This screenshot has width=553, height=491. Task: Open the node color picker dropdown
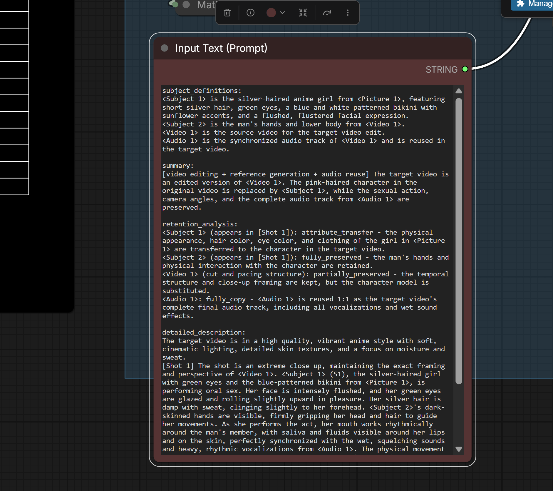pyautogui.click(x=276, y=13)
